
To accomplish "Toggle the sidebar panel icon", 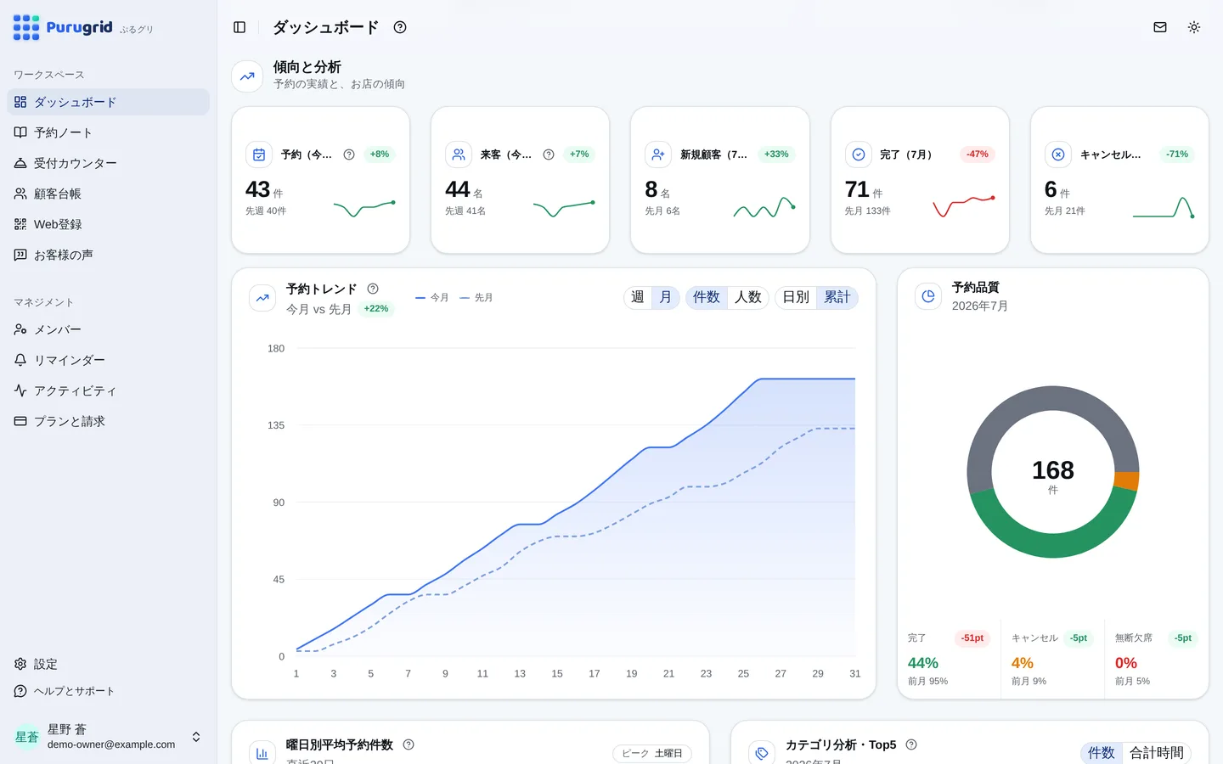I will click(240, 27).
